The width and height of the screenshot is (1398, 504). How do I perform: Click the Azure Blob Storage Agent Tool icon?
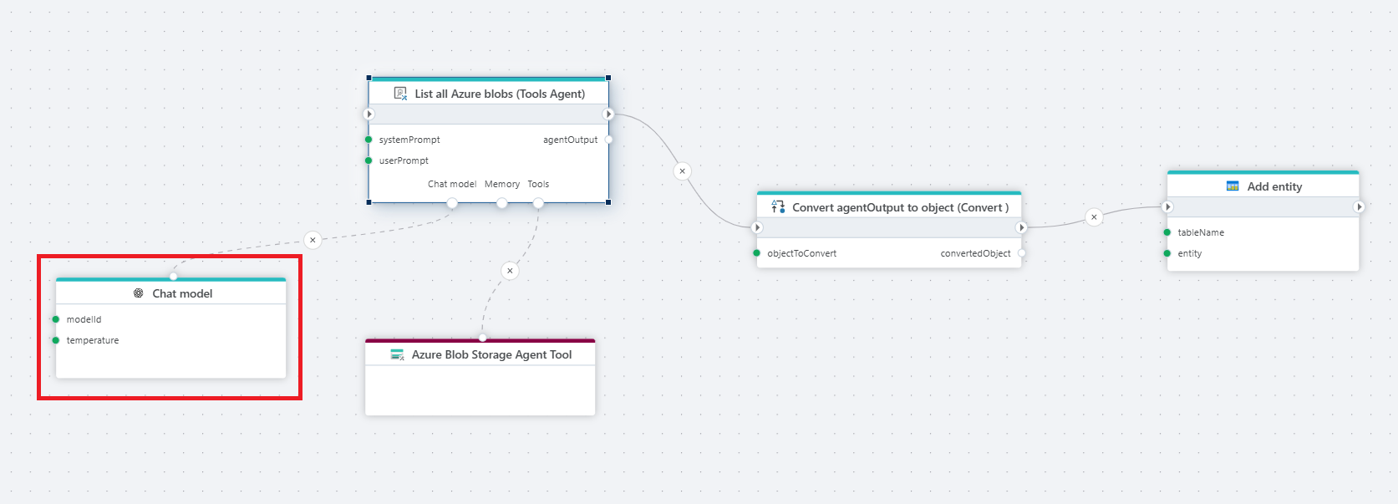coord(397,354)
